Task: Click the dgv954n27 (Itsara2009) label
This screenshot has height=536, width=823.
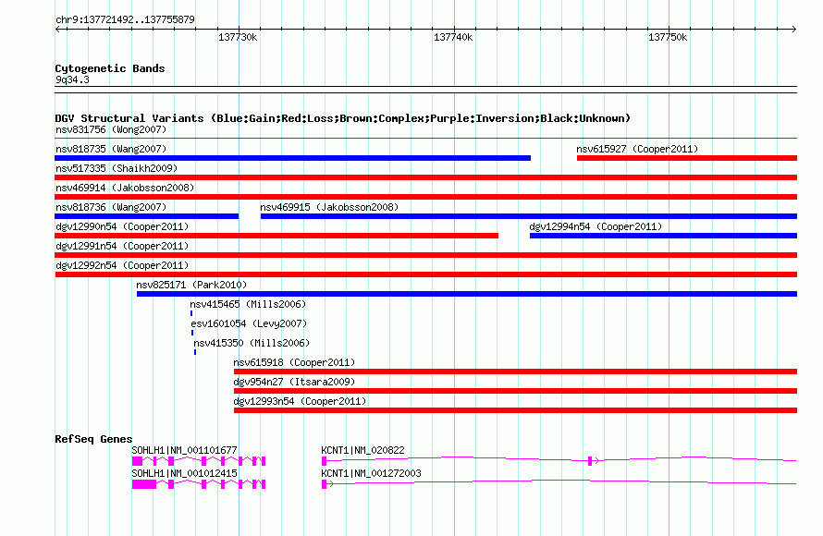Action: 294,382
